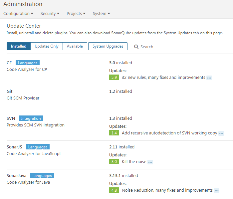Image resolution: width=233 pixels, height=199 pixels.
Task: Open the Configuration dropdown menu
Action: pyautogui.click(x=18, y=14)
